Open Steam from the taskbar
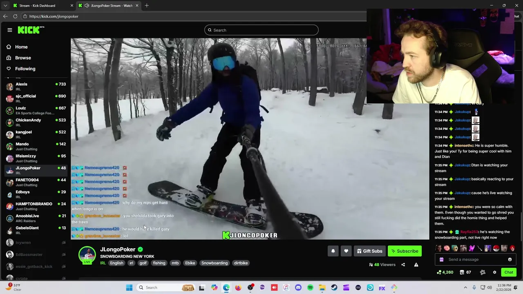The width and height of the screenshot is (523, 294). (334, 287)
